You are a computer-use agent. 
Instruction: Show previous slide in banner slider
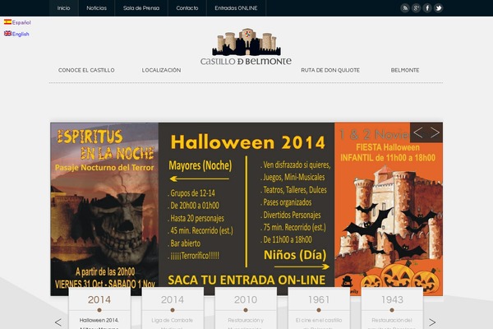click(x=418, y=133)
